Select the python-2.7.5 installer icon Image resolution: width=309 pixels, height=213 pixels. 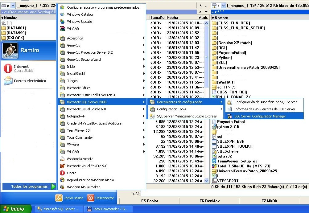click(214, 127)
